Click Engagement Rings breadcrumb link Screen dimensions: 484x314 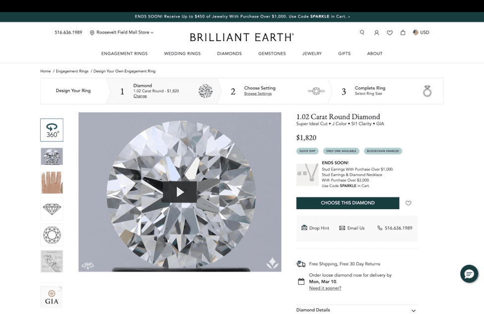coord(72,71)
